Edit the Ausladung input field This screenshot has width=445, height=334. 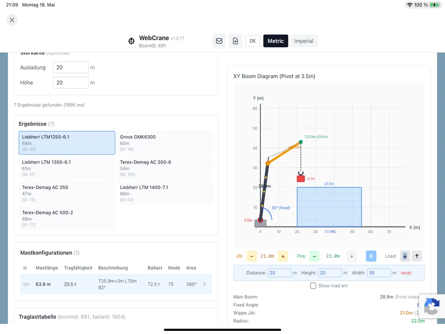[x=71, y=67]
